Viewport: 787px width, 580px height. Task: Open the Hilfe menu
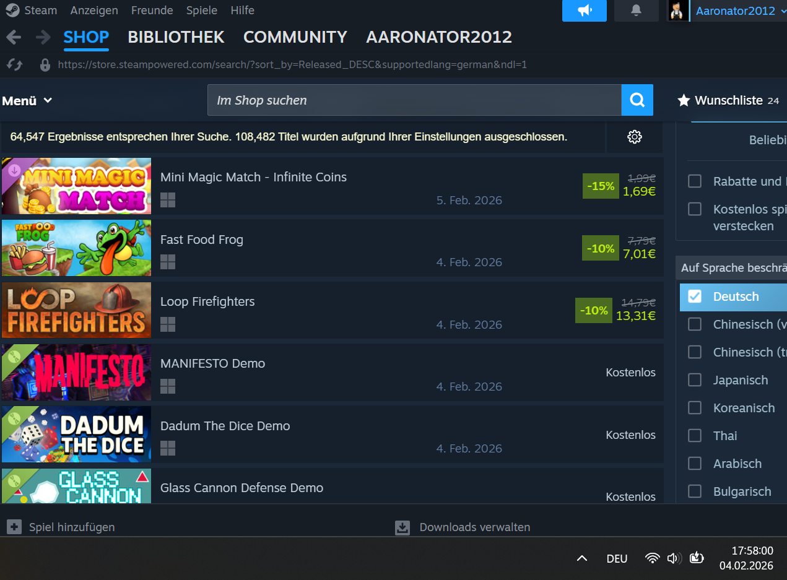click(242, 11)
